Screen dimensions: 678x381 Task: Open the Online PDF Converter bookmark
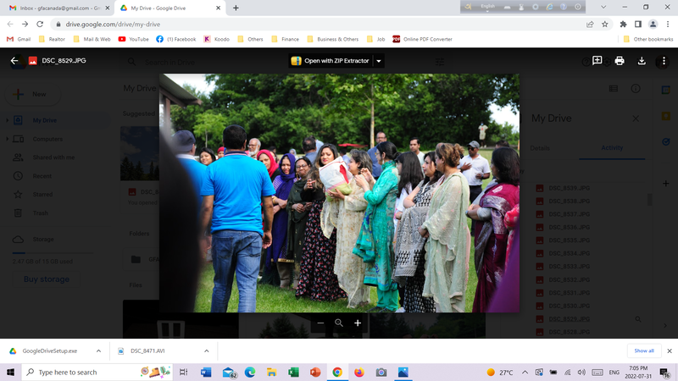click(422, 39)
